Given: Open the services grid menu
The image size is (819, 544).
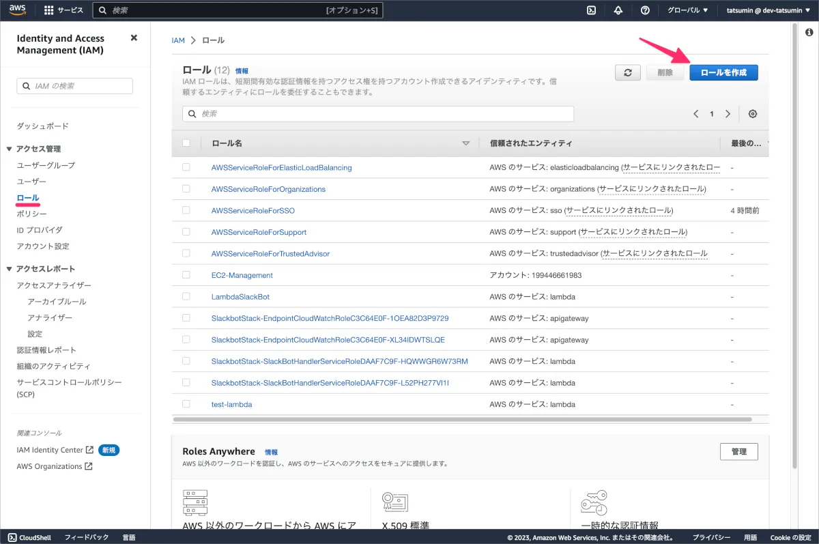Looking at the screenshot, I should tap(48, 10).
